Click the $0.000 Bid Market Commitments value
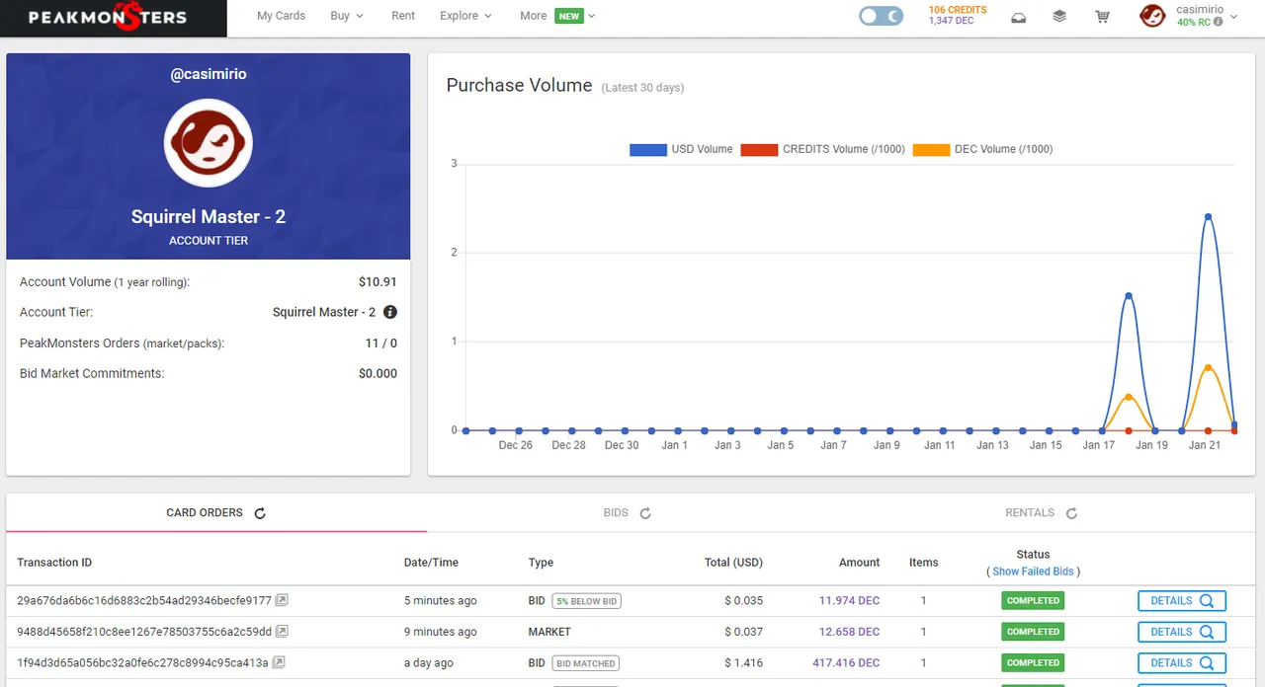Image resolution: width=1265 pixels, height=687 pixels. pyautogui.click(x=378, y=374)
